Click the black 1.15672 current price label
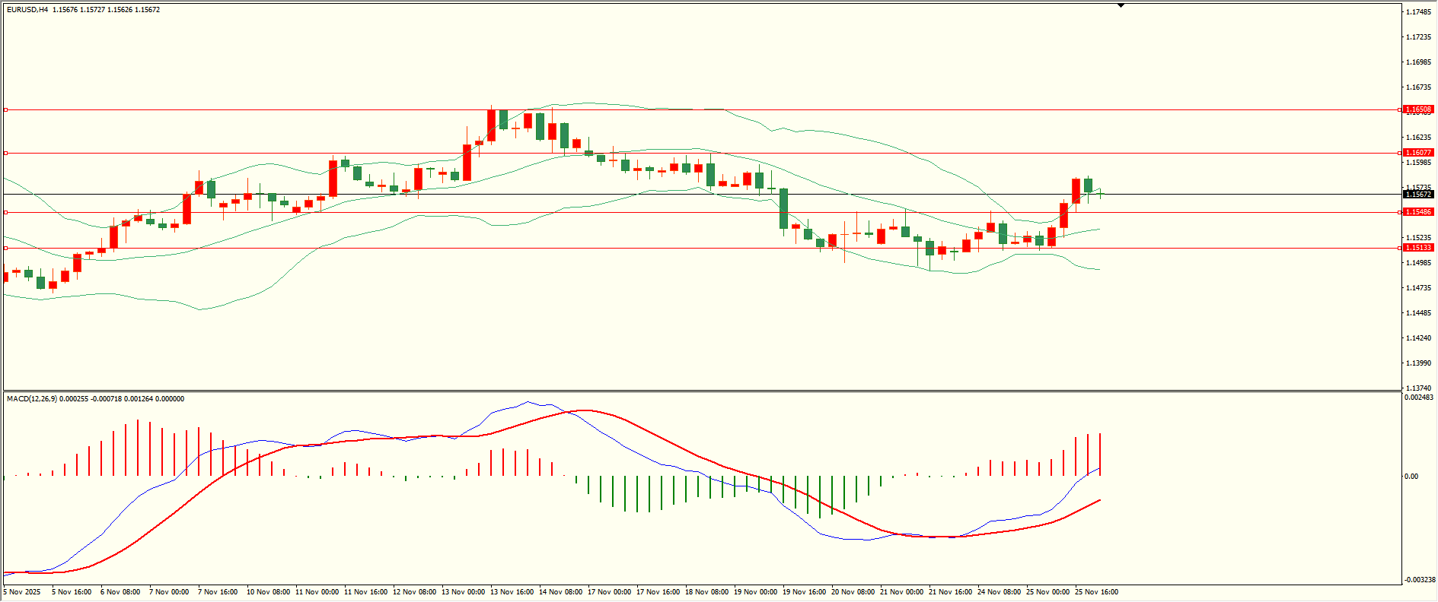Viewport: 1438px width, 602px height. pyautogui.click(x=1418, y=195)
